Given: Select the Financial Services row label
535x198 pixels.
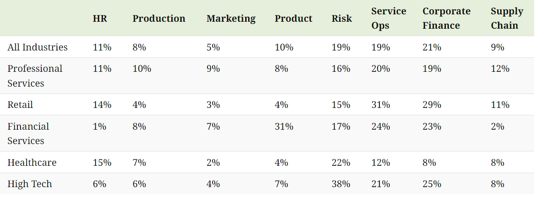Looking at the screenshot, I should point(28,134).
